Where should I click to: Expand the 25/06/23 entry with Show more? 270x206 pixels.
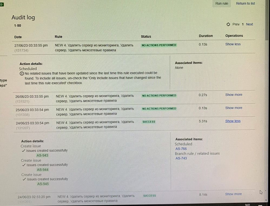pos(234,108)
